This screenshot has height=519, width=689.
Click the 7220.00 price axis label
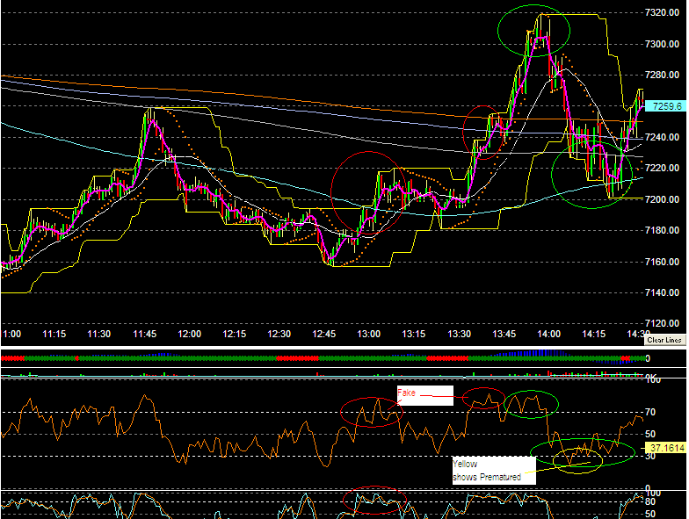(662, 169)
